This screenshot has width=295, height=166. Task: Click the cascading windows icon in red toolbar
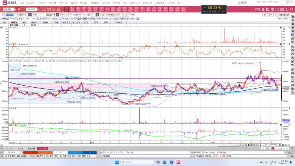click(49, 9)
